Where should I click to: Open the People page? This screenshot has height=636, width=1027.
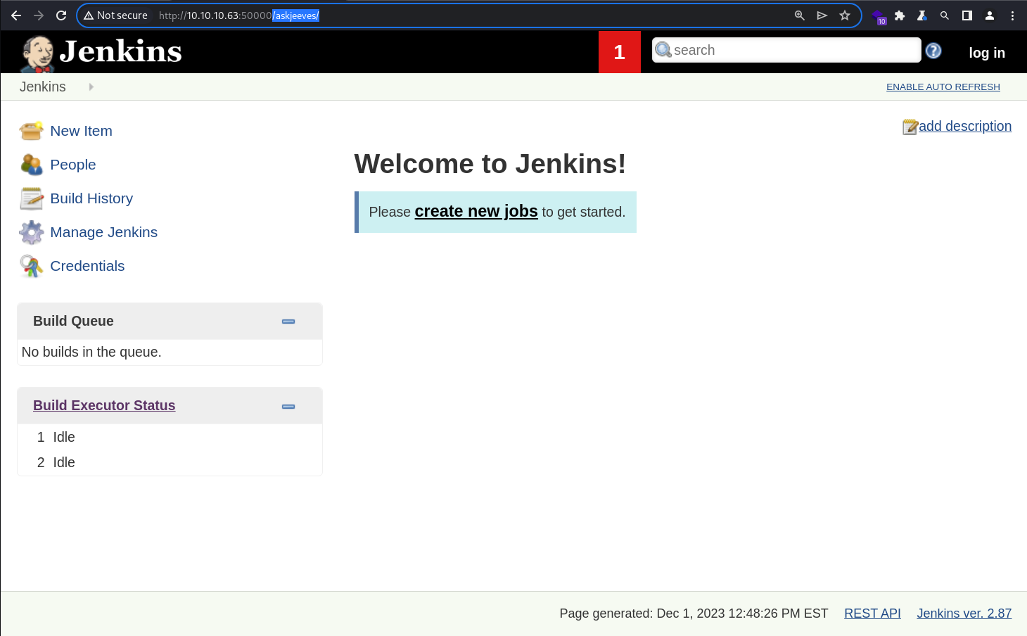[73, 165]
